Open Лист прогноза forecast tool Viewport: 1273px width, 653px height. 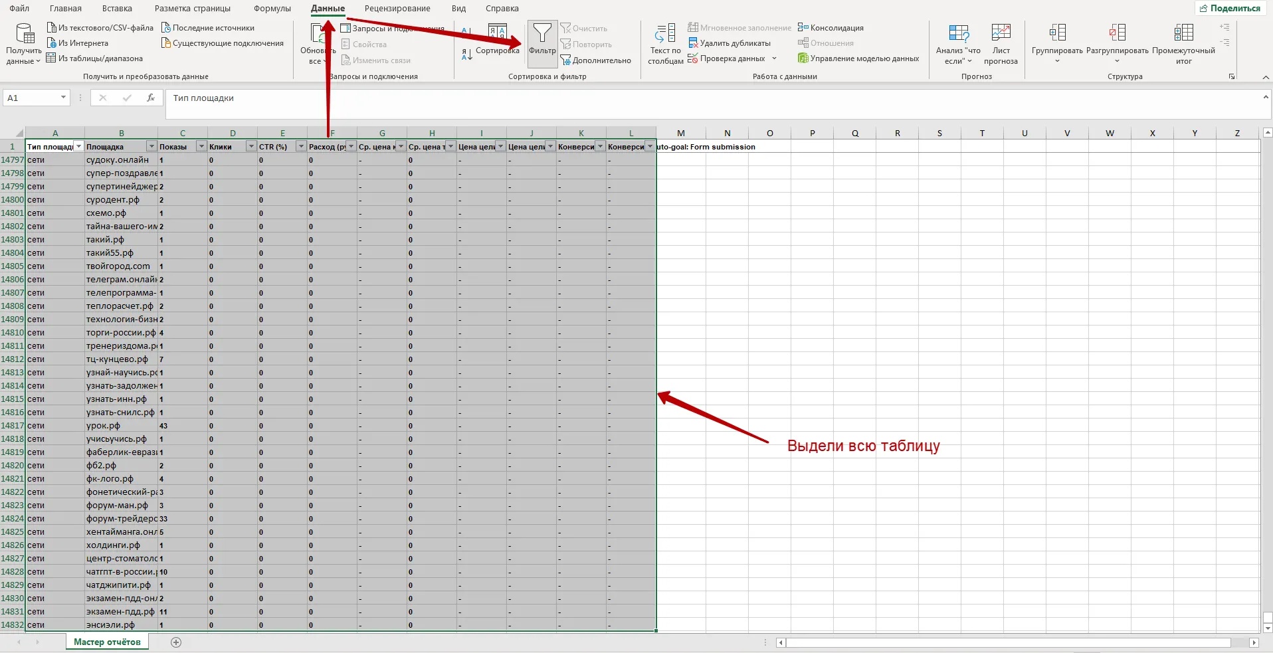1001,33
